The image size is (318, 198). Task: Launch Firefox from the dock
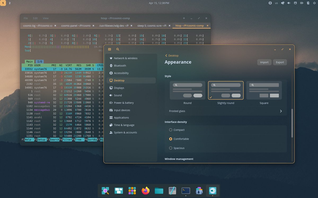pyautogui.click(x=145, y=191)
